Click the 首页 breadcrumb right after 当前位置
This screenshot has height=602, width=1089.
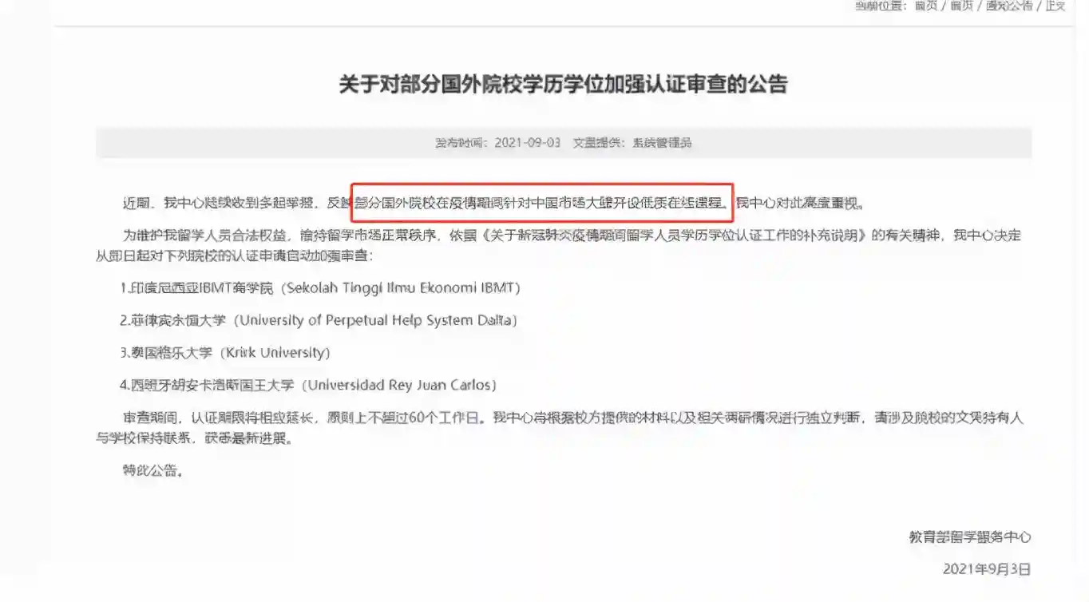tap(926, 6)
